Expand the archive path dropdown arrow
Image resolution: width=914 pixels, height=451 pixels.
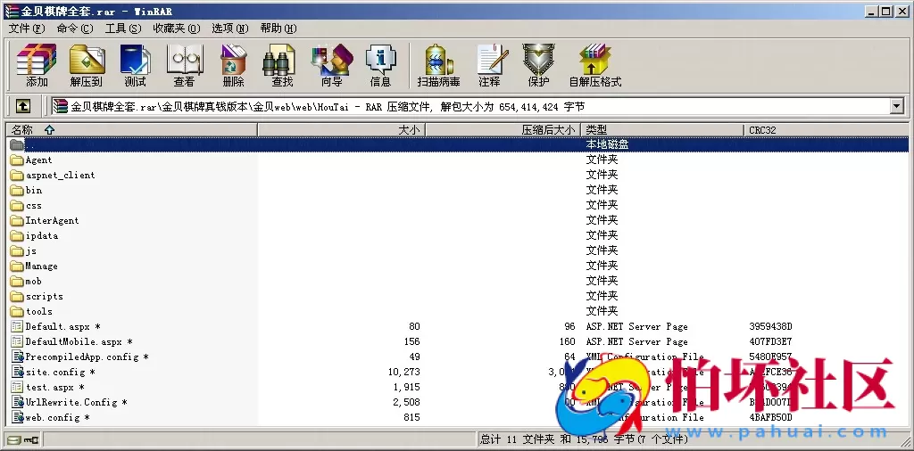(x=896, y=106)
